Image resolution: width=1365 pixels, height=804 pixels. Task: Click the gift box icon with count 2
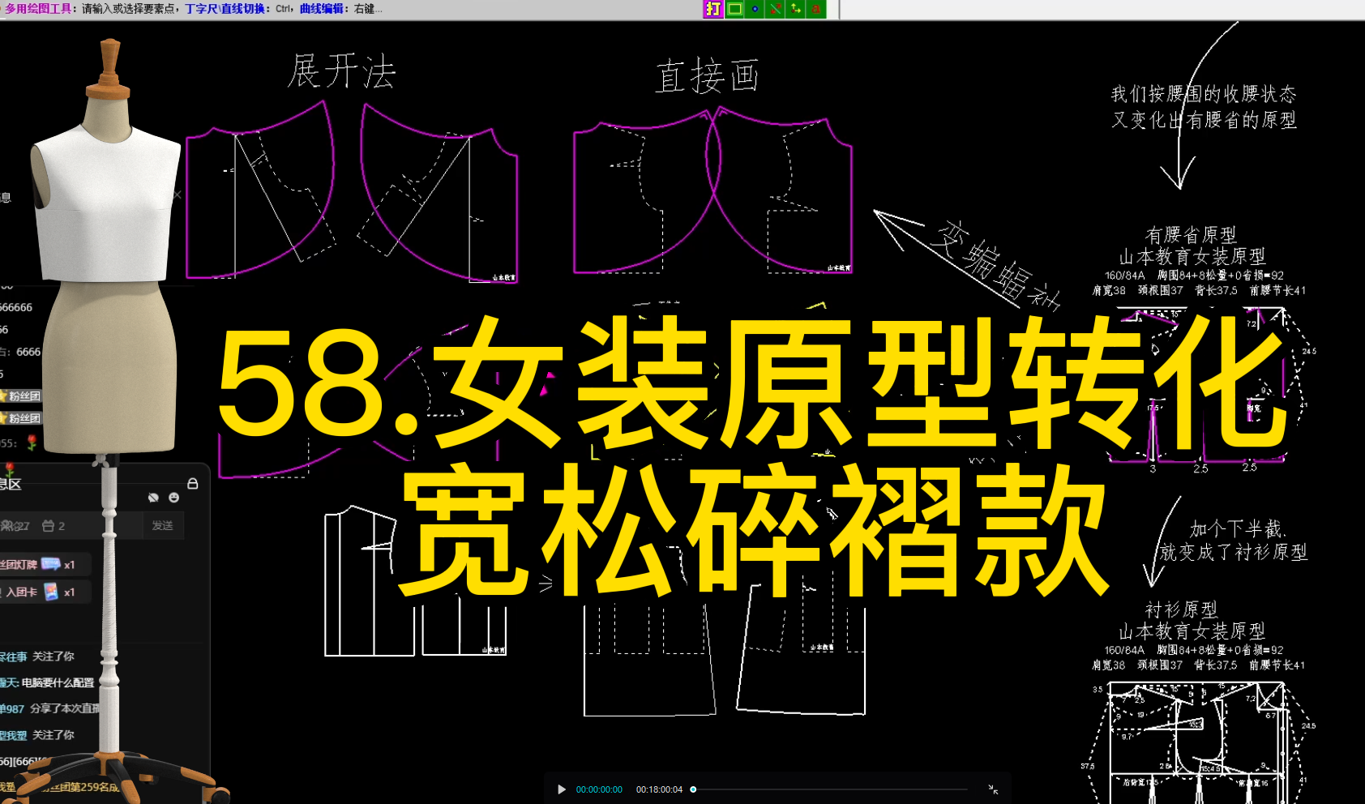pos(53,526)
